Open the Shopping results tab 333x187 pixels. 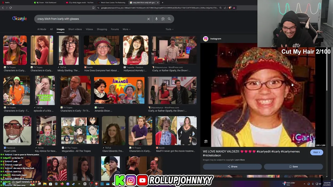(x=102, y=29)
